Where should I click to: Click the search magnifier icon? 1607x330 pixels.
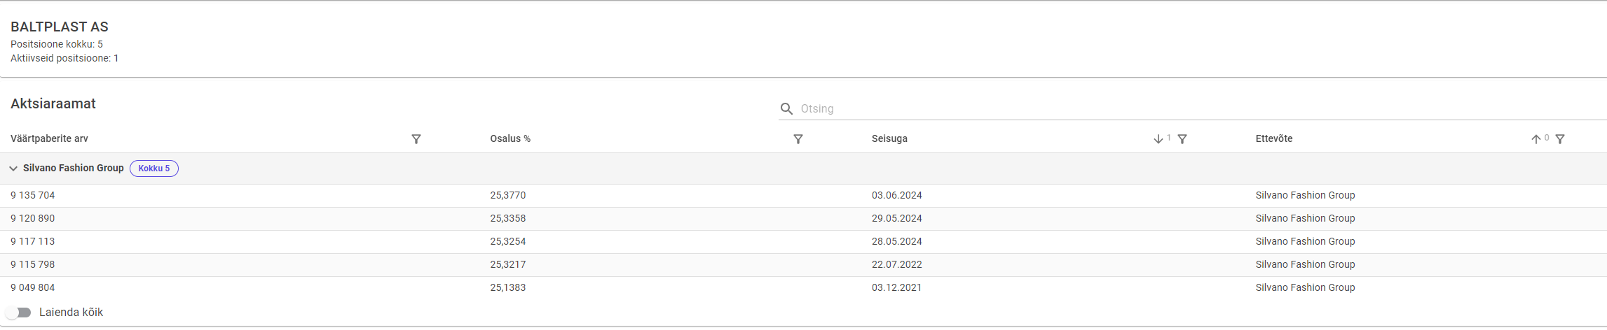[x=786, y=109]
